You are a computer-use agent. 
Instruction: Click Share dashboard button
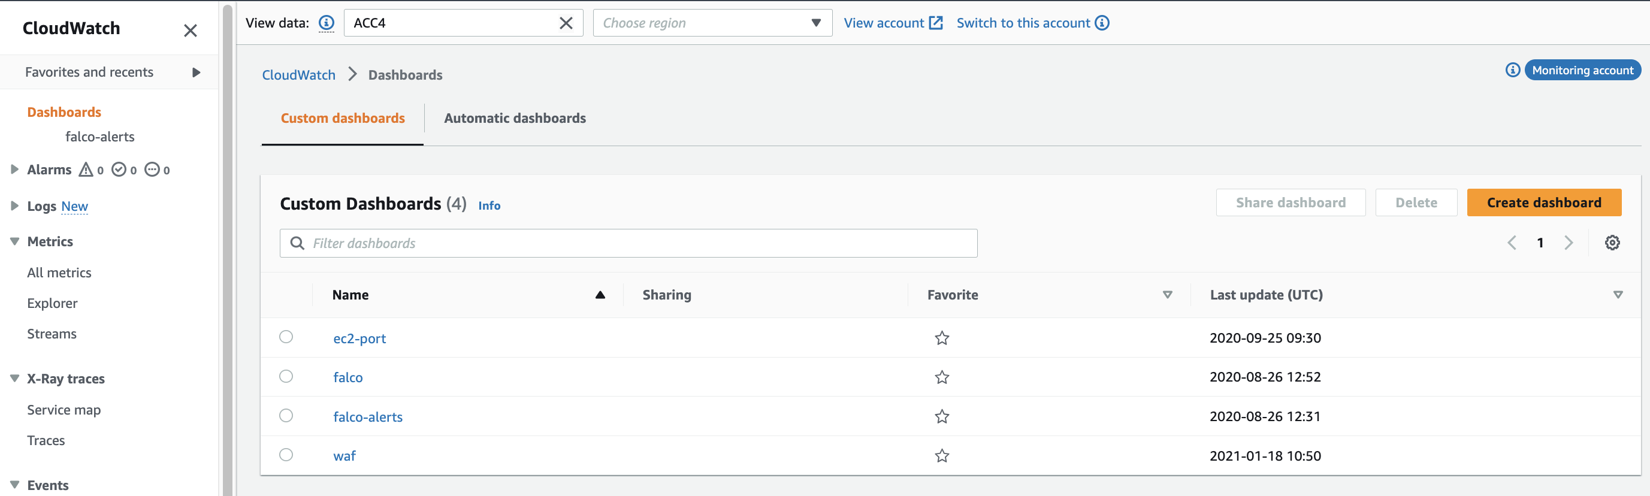[1291, 202]
